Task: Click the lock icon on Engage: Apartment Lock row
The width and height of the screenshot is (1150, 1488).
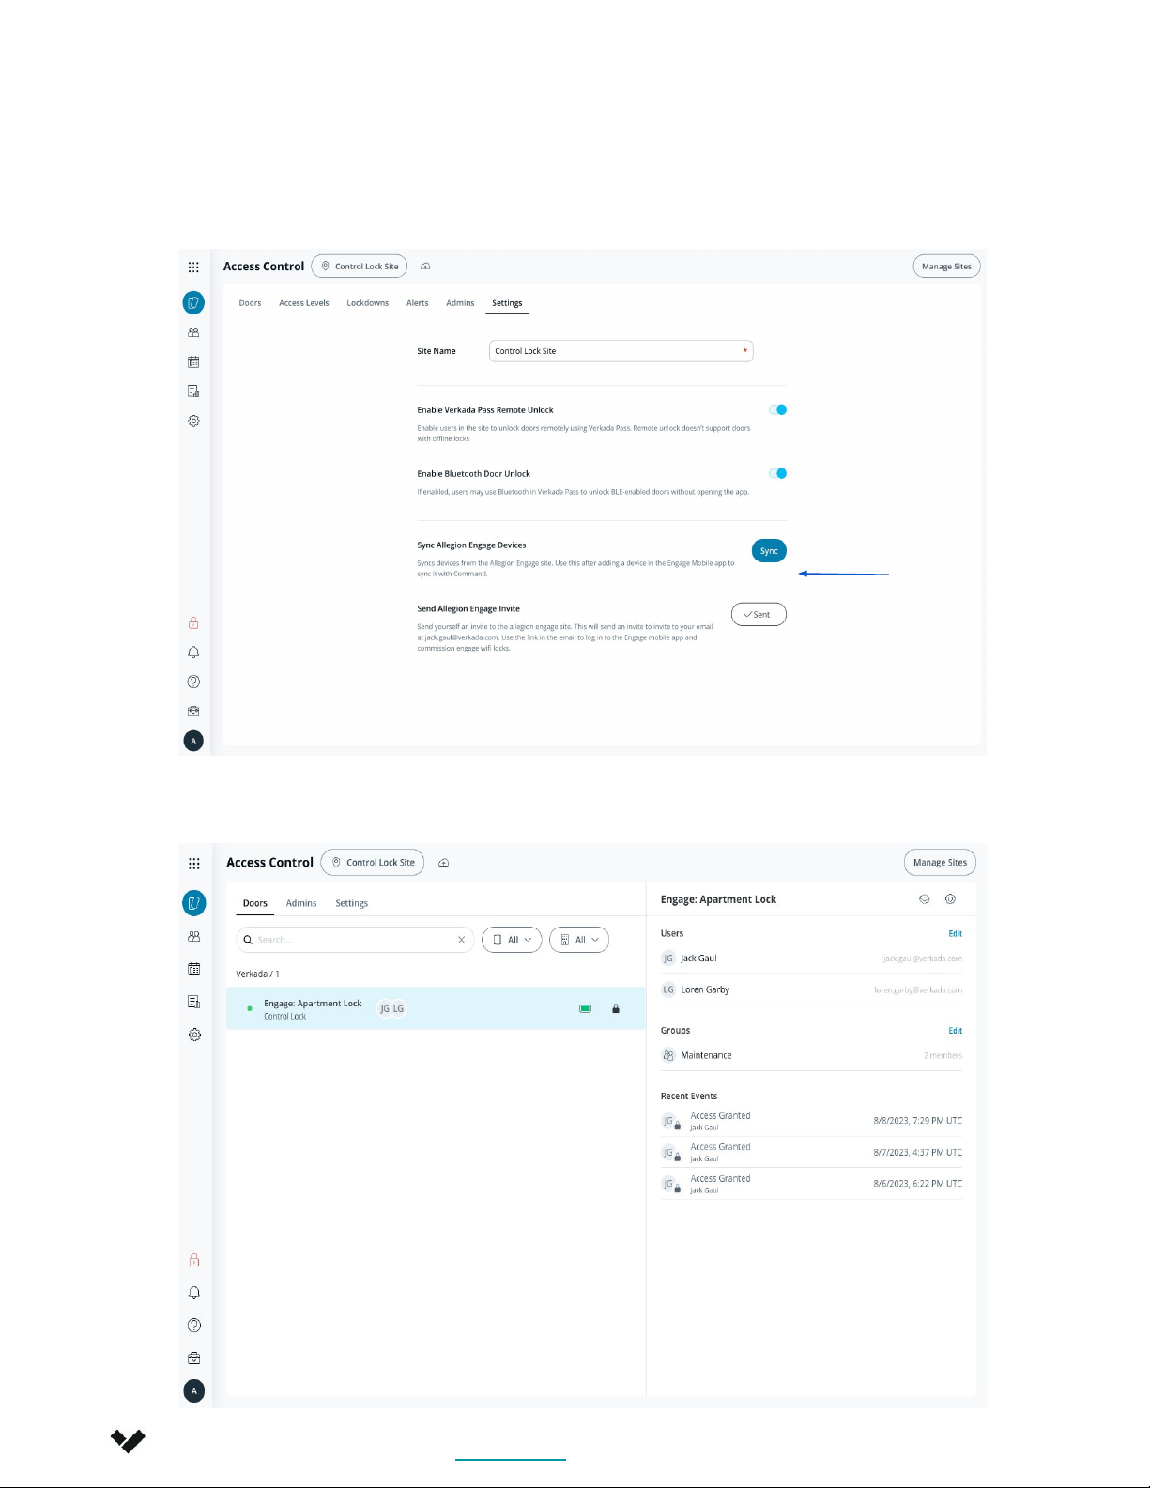Action: coord(616,1008)
